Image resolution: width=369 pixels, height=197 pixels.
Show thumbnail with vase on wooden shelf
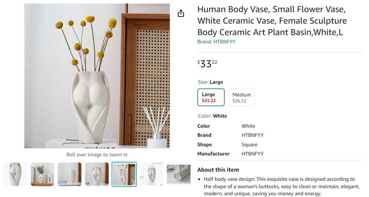(42, 174)
